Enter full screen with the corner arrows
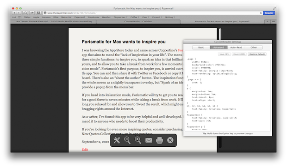287x167 pixels. 274,8
